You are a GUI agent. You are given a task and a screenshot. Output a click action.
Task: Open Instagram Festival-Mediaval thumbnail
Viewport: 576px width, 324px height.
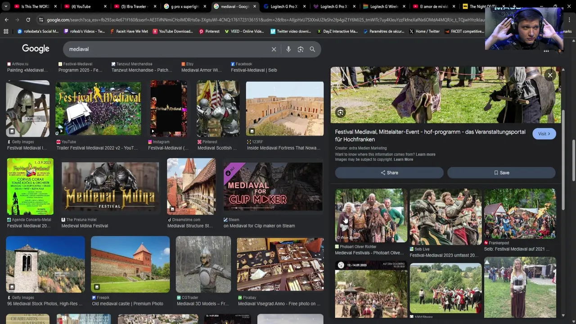coord(168,108)
